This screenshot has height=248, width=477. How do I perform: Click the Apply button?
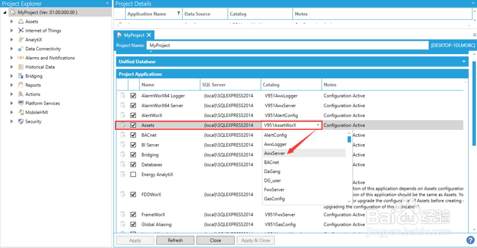[135, 240]
